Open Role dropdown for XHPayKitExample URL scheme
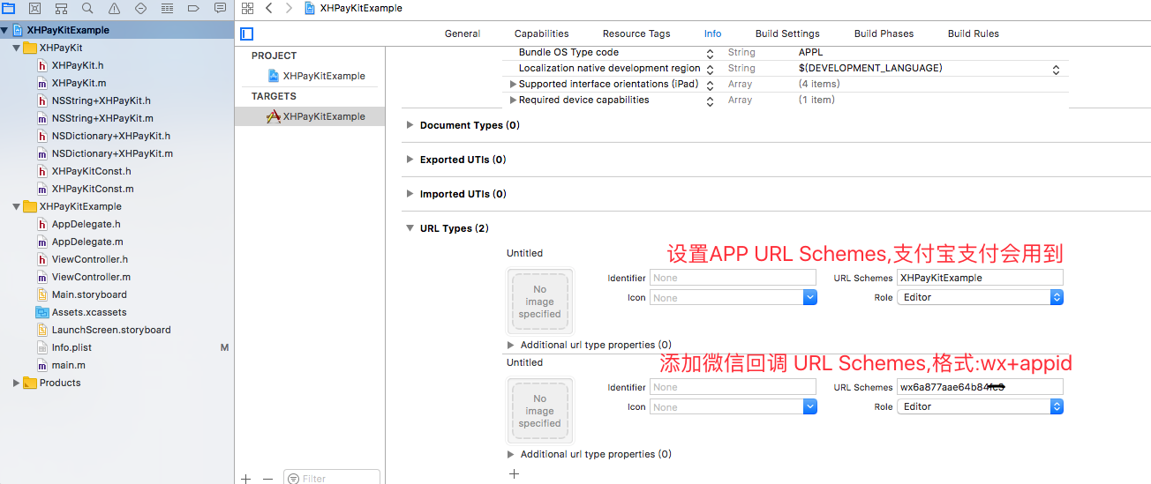The image size is (1151, 484). tap(980, 297)
